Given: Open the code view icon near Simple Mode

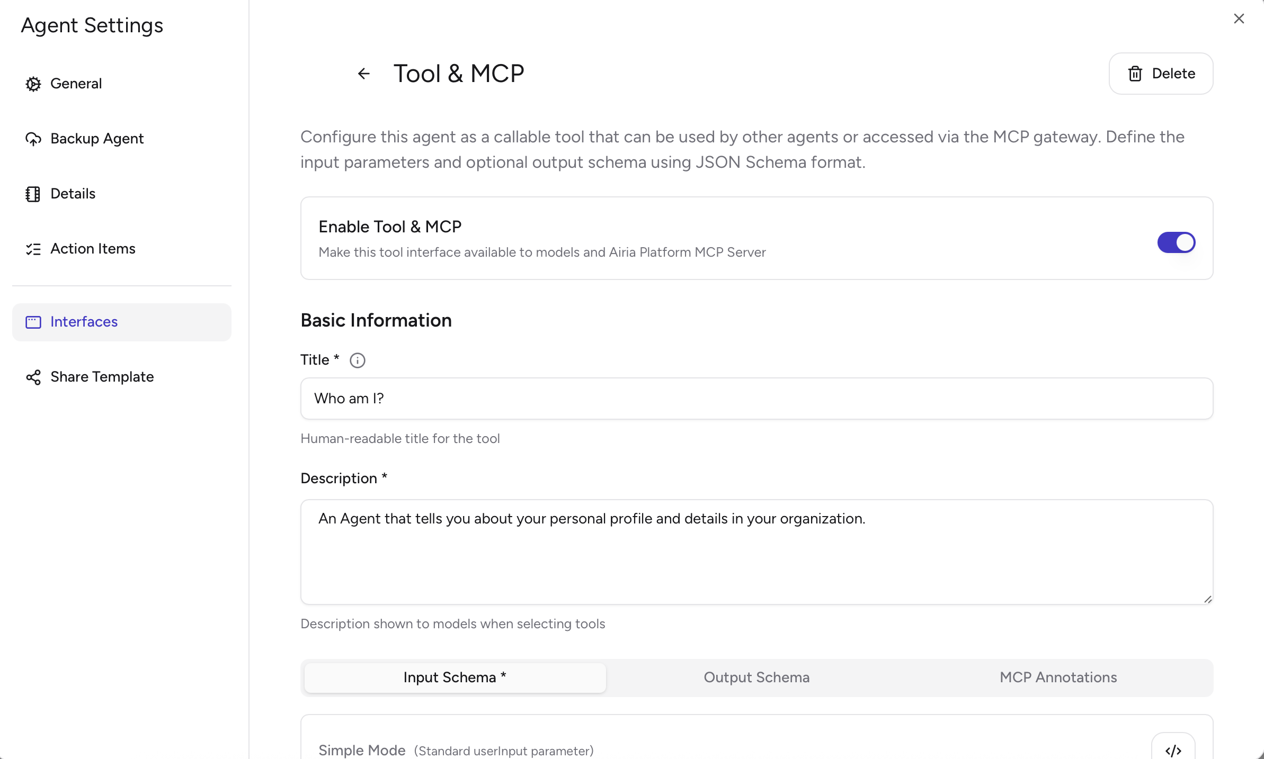Looking at the screenshot, I should pos(1173,750).
